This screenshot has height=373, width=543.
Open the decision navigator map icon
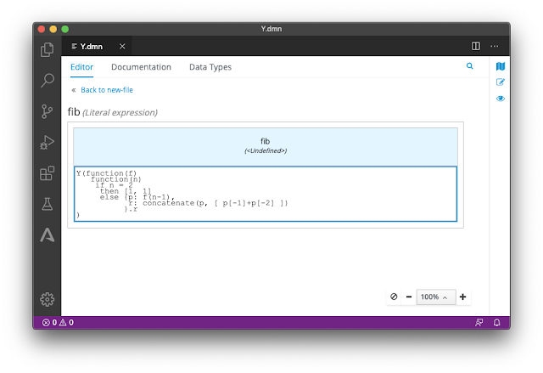[x=501, y=66]
